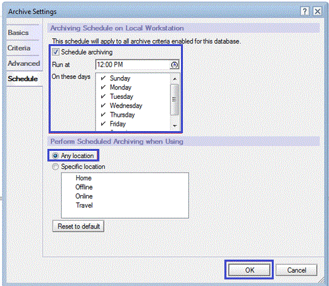Select the Any location radio button
The height and width of the screenshot is (286, 329).
pyautogui.click(x=55, y=156)
